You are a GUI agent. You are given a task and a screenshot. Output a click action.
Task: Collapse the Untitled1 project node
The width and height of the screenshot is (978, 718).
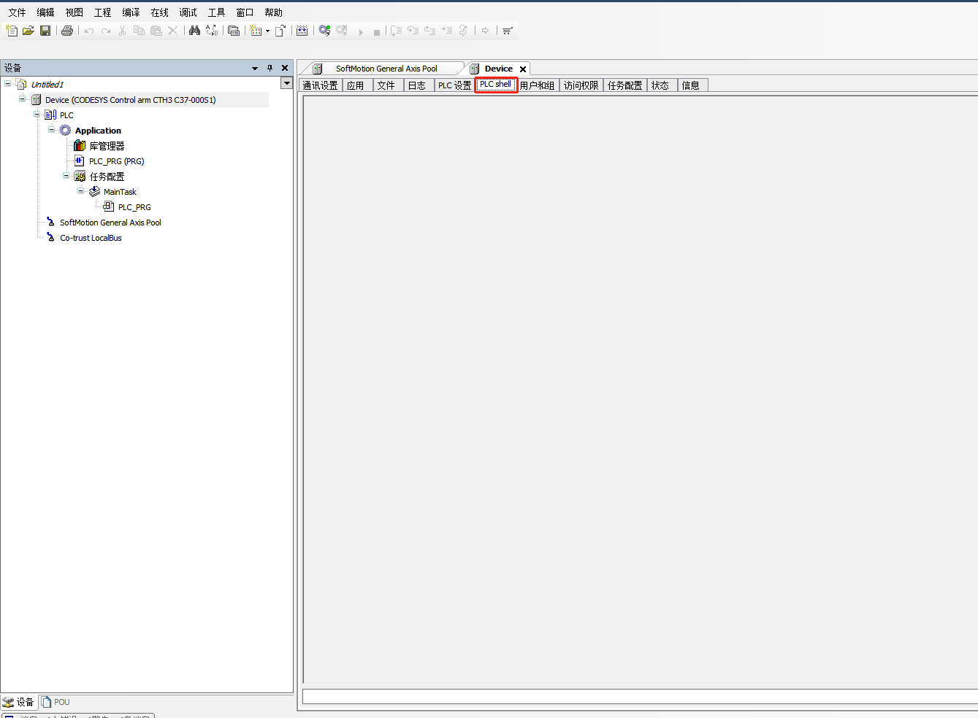(7, 84)
